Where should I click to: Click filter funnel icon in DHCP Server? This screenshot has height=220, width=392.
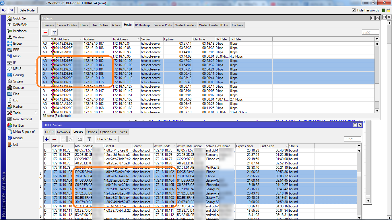pyautogui.click(x=89, y=139)
